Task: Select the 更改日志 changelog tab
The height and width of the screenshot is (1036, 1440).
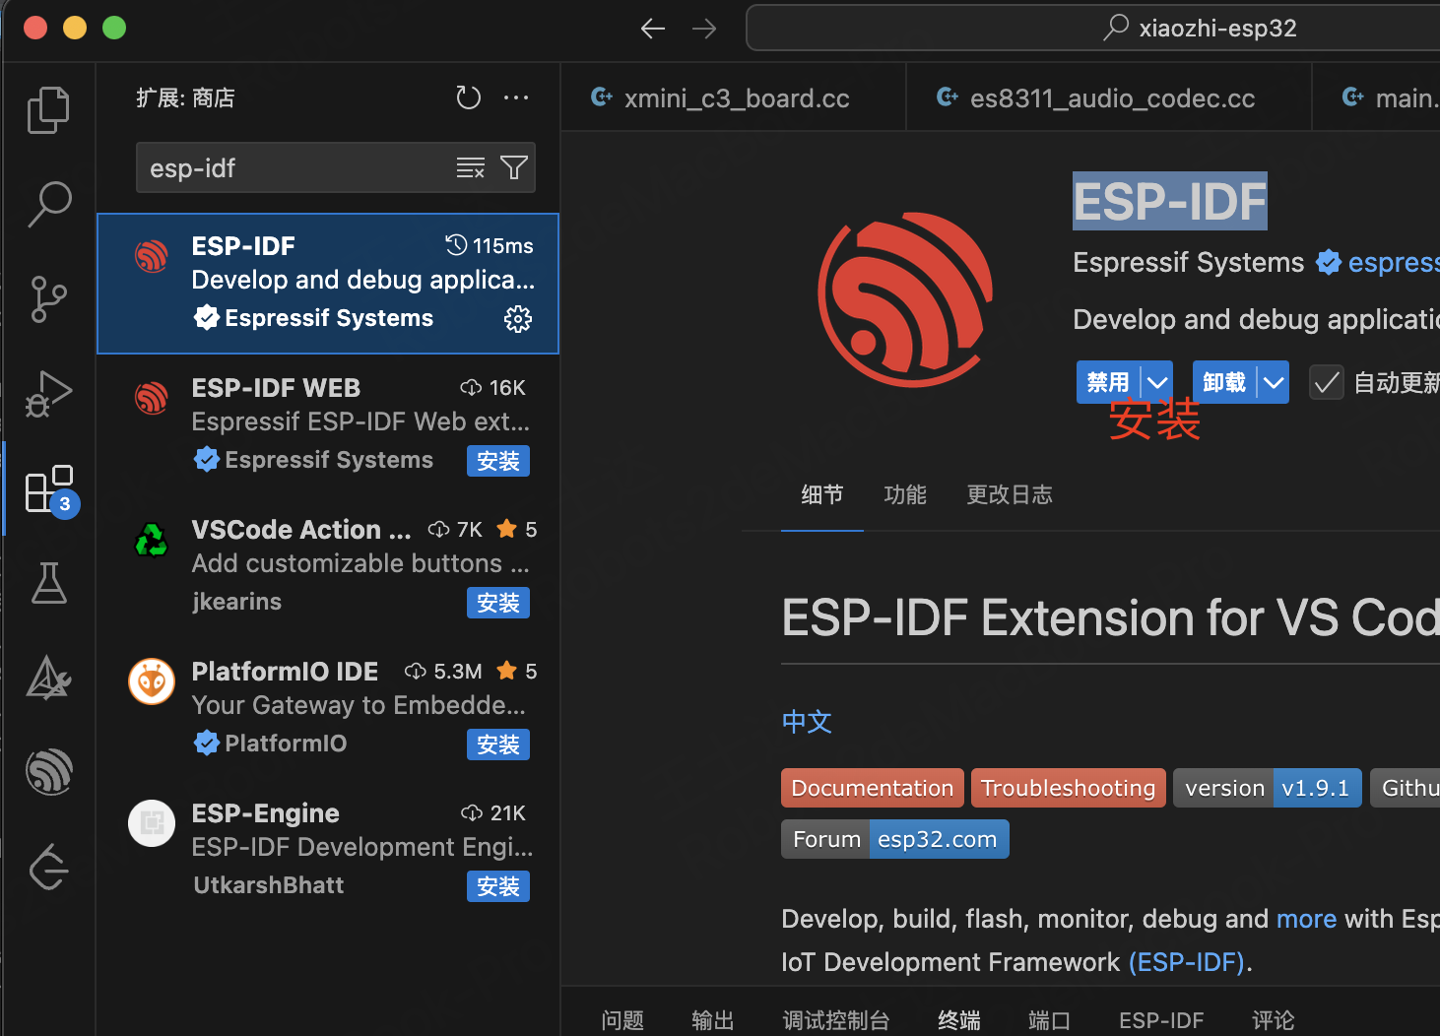Action: [1010, 494]
